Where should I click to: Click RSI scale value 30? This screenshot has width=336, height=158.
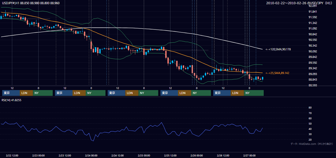[310, 134]
